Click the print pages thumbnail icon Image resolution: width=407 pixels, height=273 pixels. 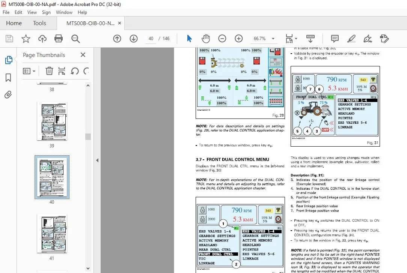click(x=62, y=71)
